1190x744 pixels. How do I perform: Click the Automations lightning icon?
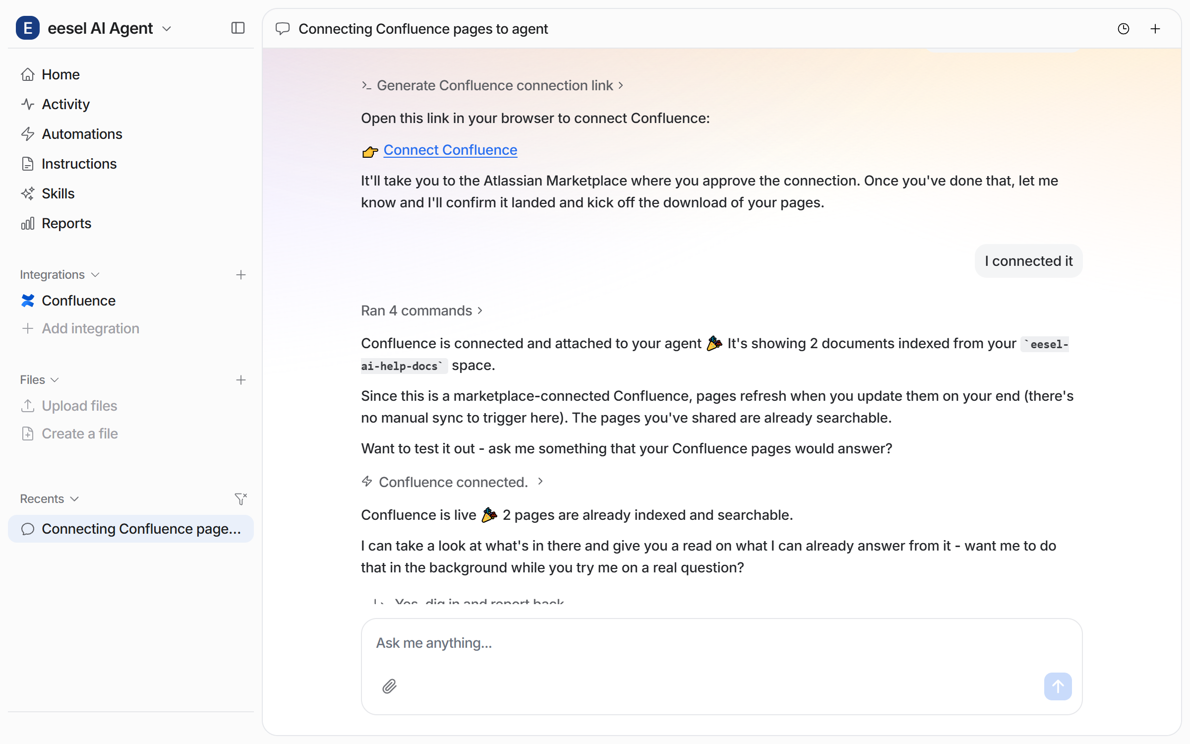28,134
